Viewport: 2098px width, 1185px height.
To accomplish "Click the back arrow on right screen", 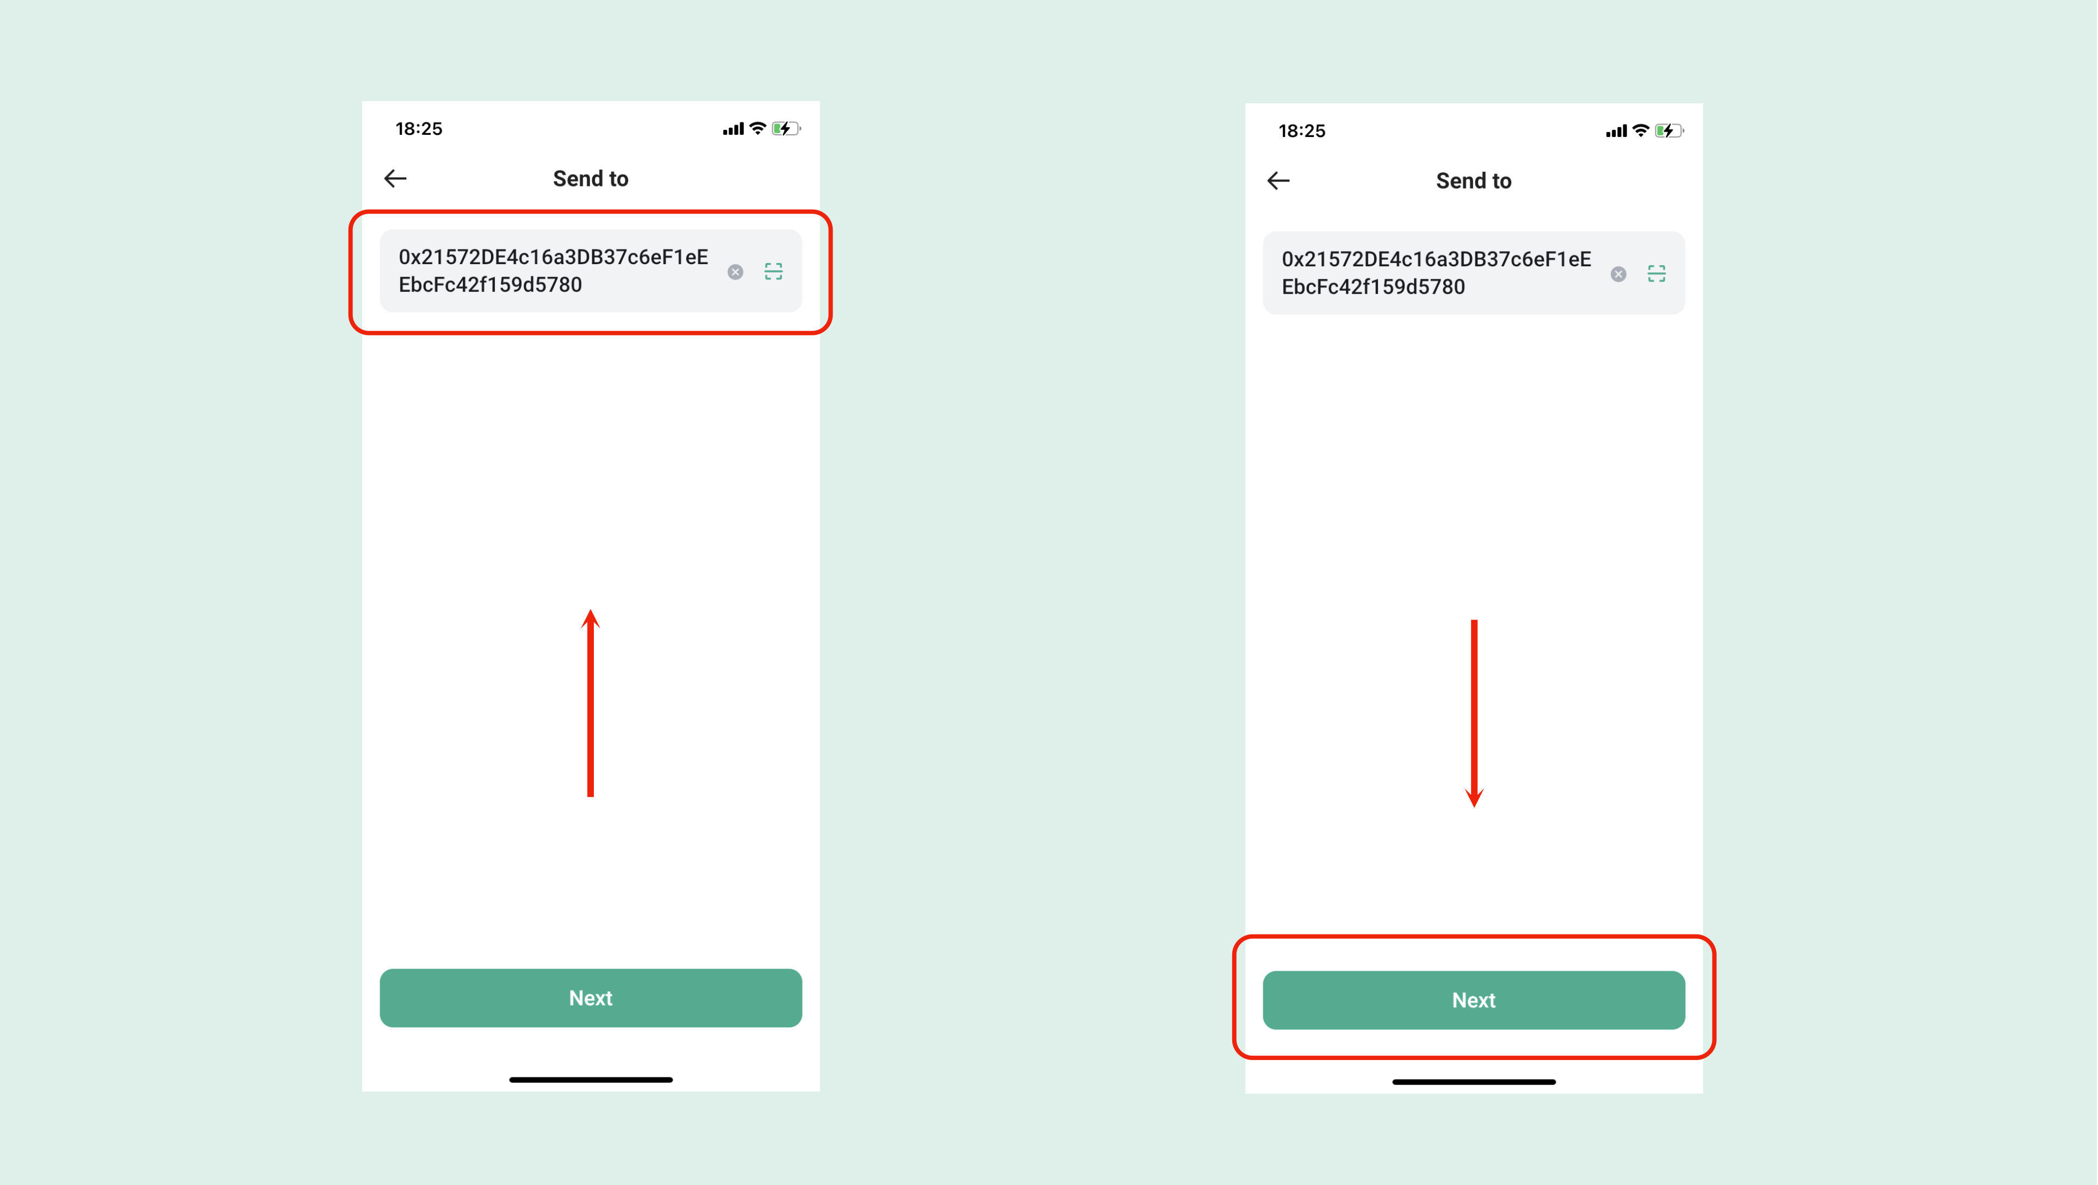I will (x=1277, y=180).
